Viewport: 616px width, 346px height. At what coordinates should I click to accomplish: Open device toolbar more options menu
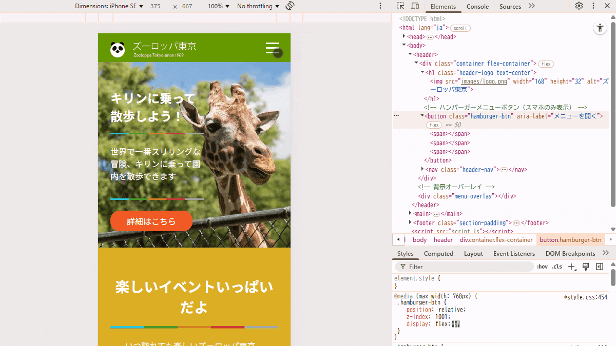point(380,6)
